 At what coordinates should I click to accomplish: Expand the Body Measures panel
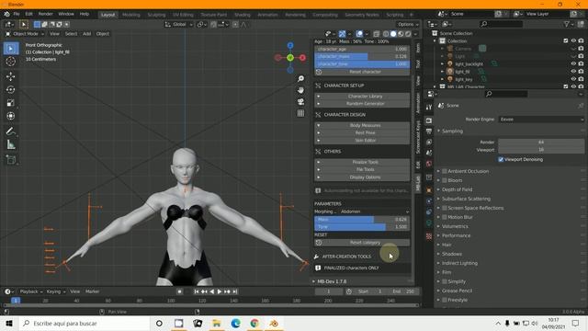click(362, 125)
